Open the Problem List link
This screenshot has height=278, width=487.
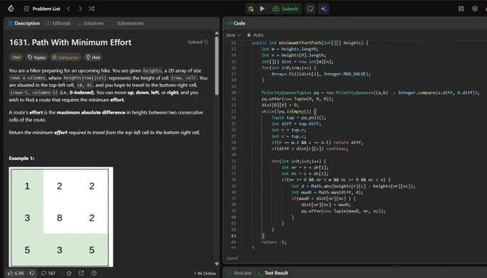(x=42, y=9)
